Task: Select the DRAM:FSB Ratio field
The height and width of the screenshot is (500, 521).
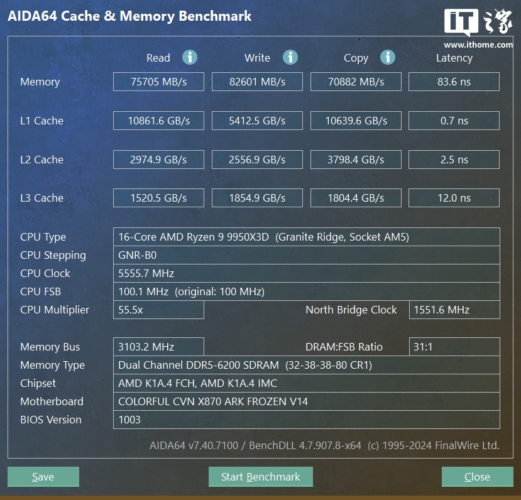Action: point(454,347)
